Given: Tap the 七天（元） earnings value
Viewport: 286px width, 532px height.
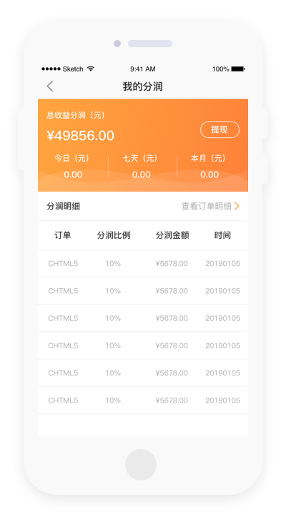Looking at the screenshot, I should (x=141, y=174).
